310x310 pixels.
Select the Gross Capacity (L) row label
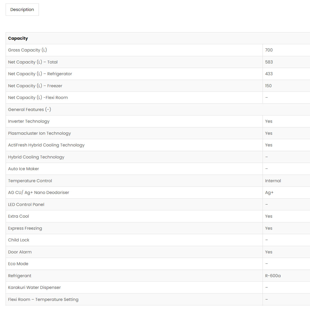click(x=27, y=50)
